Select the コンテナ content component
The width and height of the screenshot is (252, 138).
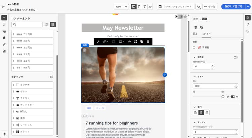32,85
